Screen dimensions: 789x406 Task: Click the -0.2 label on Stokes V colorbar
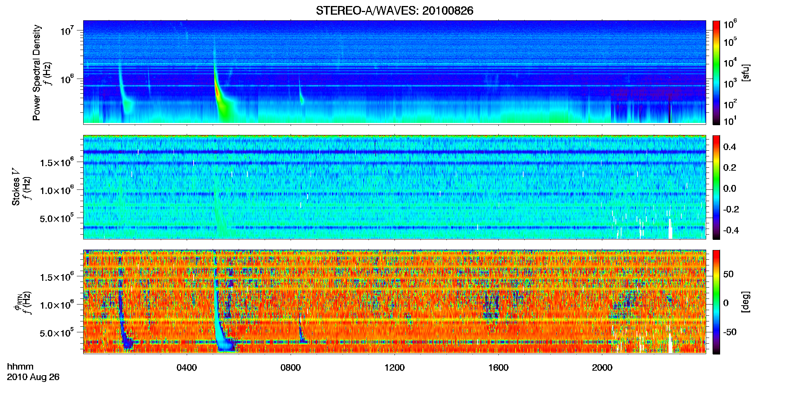pos(731,209)
